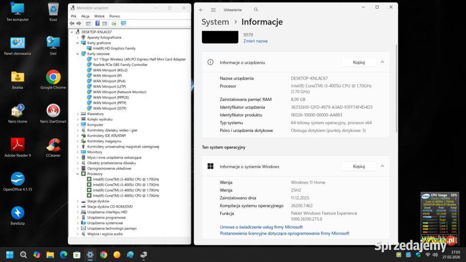Collapse Informacje o systemie Windows section chevron

pos(383,166)
